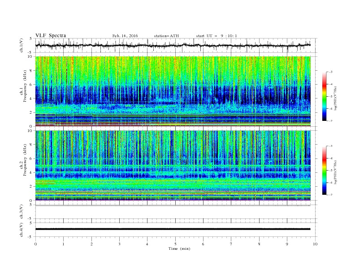Click the "Time (min)" x-axis label
Screen dimensions: 355x274
(x=179, y=248)
